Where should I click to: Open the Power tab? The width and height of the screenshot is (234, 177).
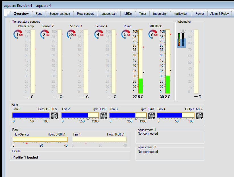click(x=200, y=14)
